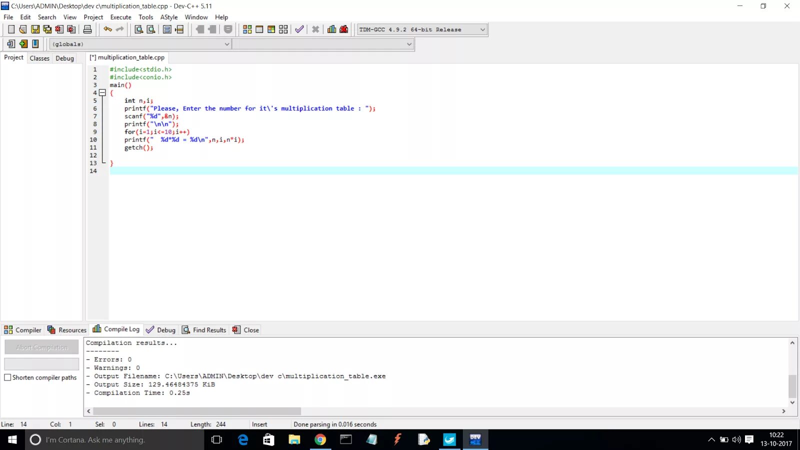
Task: Click the Redo toolbar arrow
Action: [x=119, y=29]
